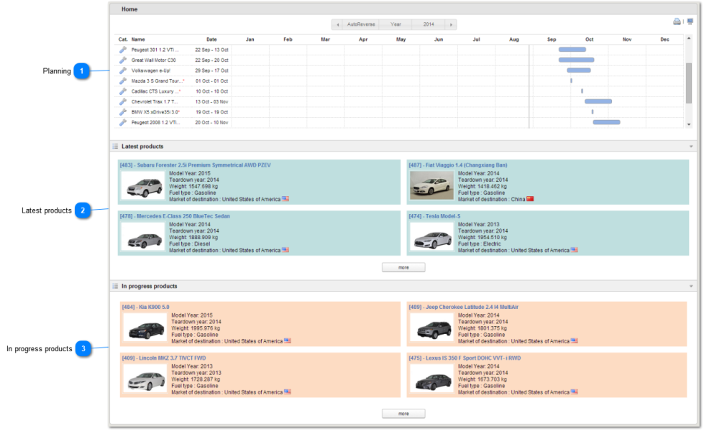This screenshot has width=704, height=431.
Task: Select the Year view button
Action: [x=396, y=24]
